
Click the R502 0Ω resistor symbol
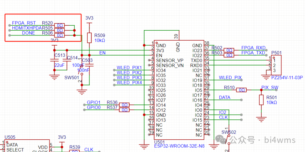coord(229,50)
